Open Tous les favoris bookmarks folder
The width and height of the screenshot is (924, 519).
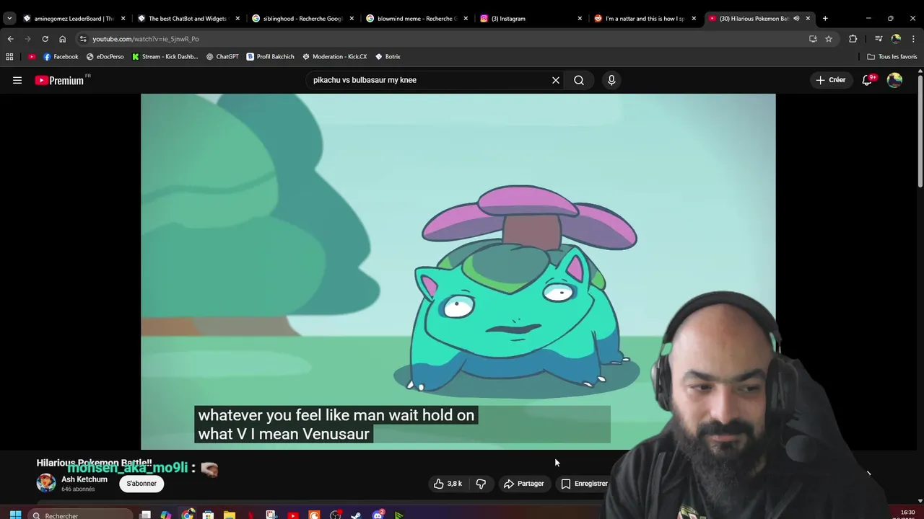[x=892, y=56]
